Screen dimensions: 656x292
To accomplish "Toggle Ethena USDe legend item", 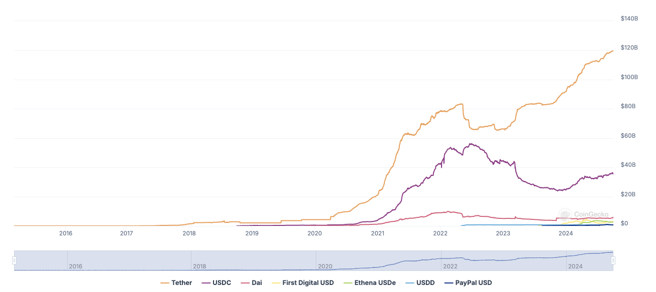I will tap(369, 283).
